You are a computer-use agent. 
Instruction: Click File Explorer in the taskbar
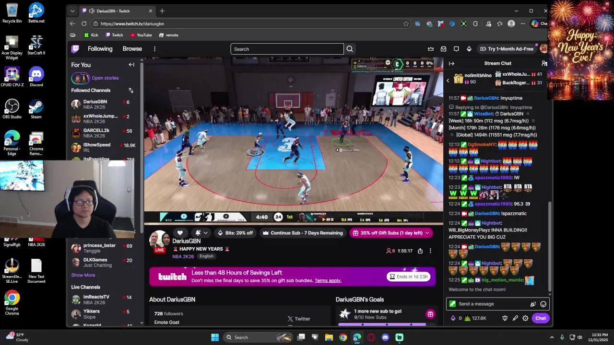[x=329, y=337]
